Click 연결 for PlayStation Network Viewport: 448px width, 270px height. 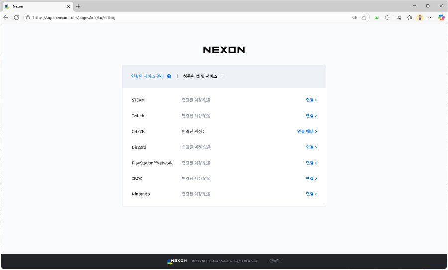point(311,163)
